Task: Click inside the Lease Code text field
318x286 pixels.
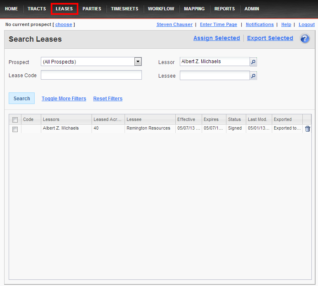Action: 91,75
